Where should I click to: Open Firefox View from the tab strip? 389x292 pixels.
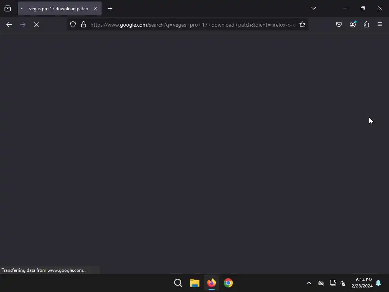tap(8, 8)
